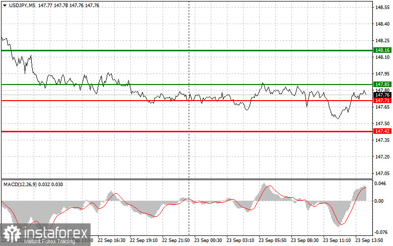
Task: Click the 22 Sep 16:30 time label
Action: (111, 240)
